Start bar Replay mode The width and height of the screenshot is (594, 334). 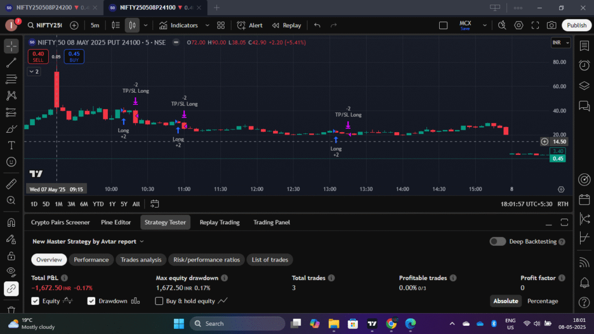tap(287, 26)
